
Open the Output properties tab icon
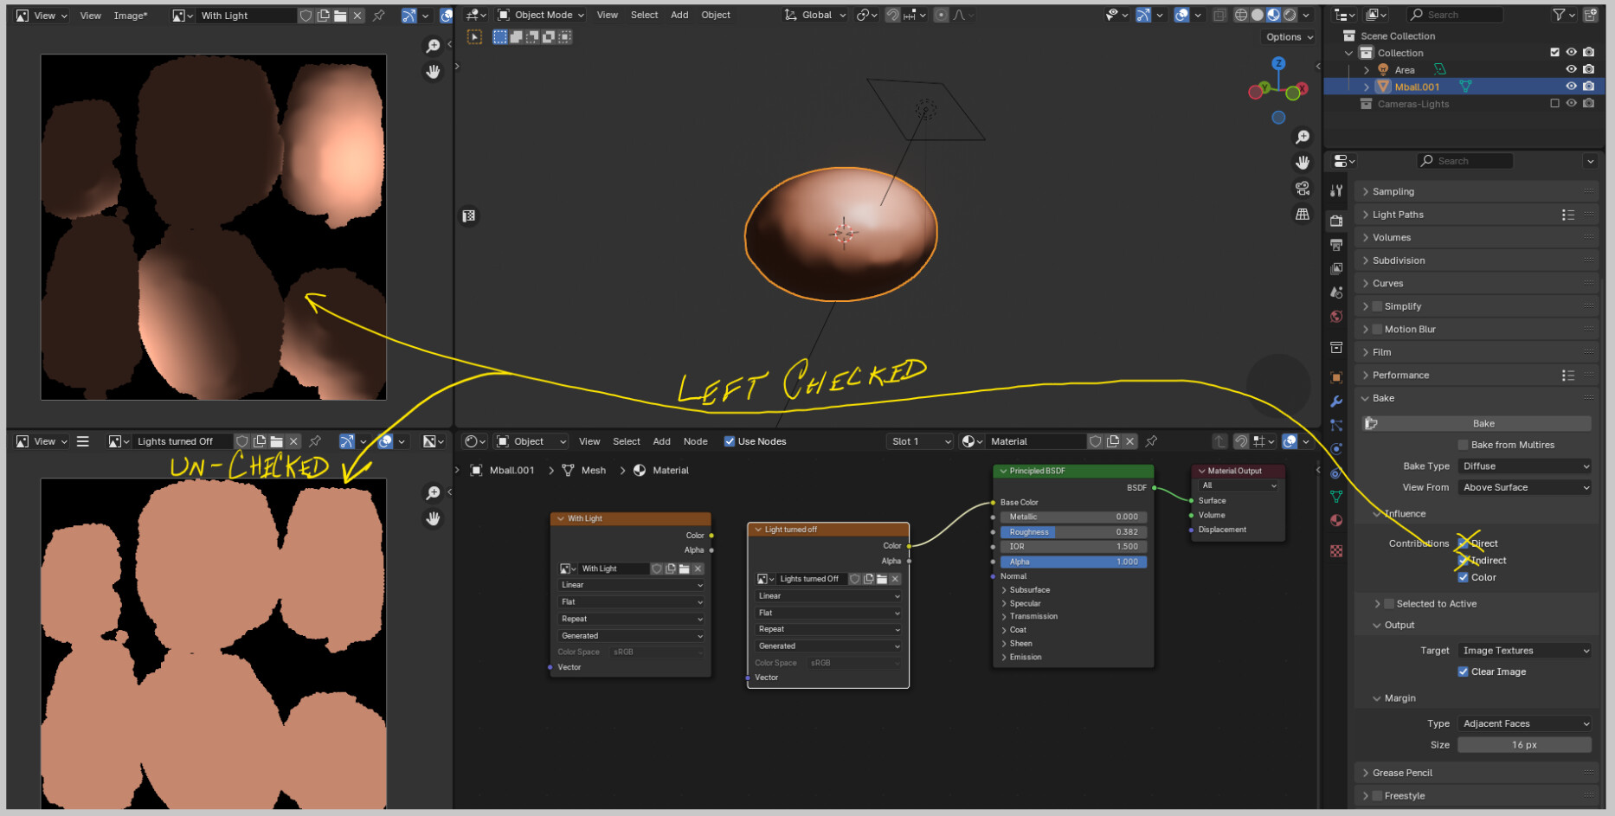pos(1336,245)
